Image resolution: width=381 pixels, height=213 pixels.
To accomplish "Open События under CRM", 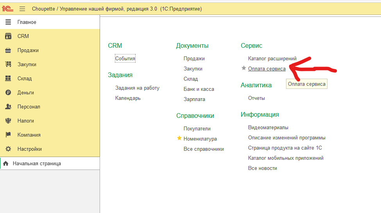I will tap(125, 58).
